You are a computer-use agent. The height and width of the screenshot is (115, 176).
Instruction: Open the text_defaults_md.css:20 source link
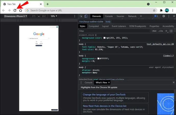(x=160, y=44)
